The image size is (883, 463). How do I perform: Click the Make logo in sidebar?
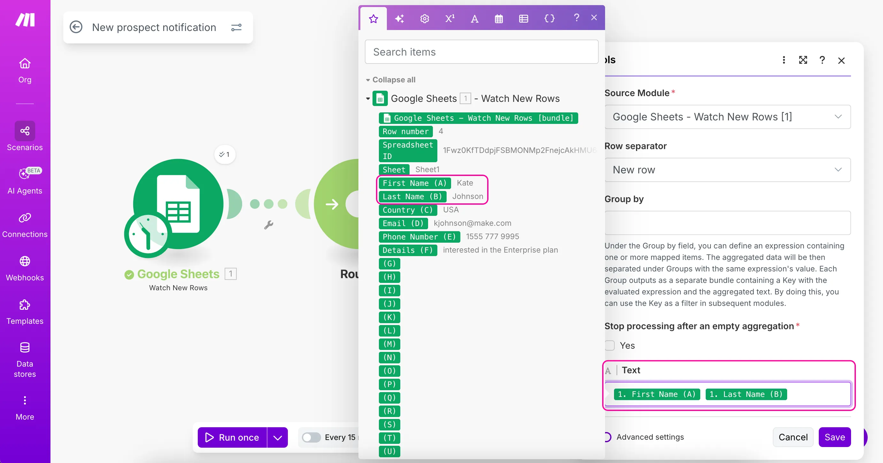[25, 19]
